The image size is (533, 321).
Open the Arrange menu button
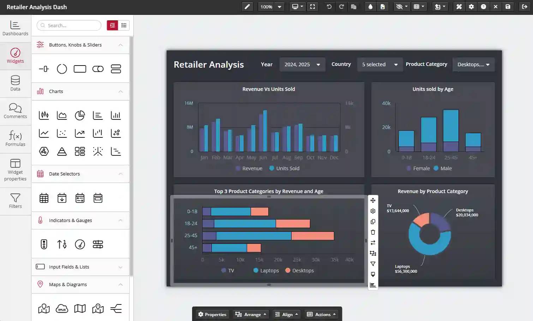pos(251,314)
